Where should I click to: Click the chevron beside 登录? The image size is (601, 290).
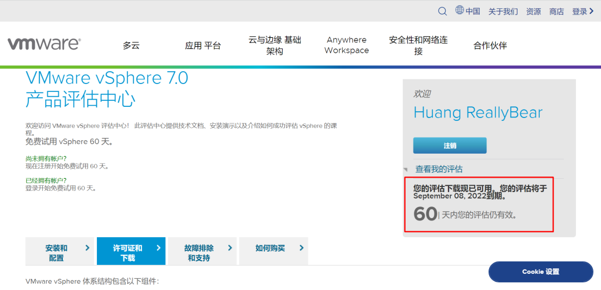[x=592, y=12]
